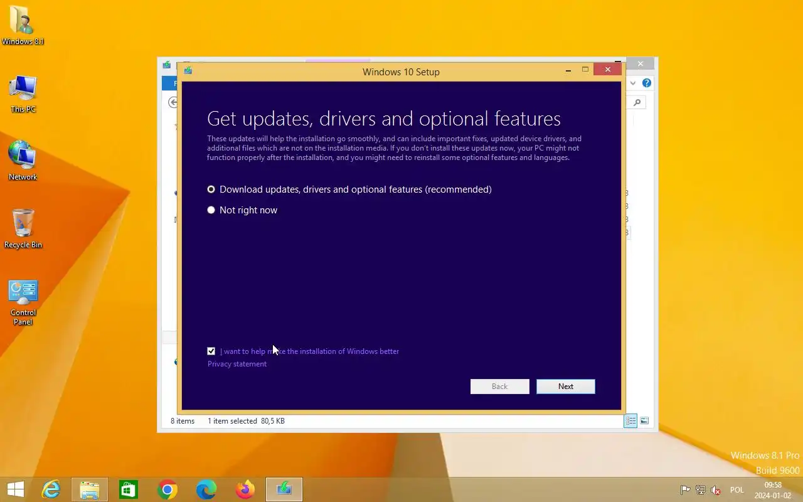
Task: Open the POL language indicator
Action: tap(737, 490)
